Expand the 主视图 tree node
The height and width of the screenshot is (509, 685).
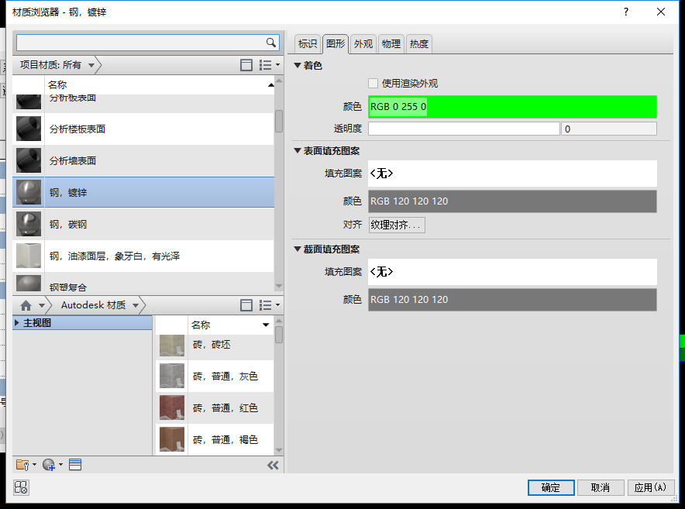click(x=16, y=323)
